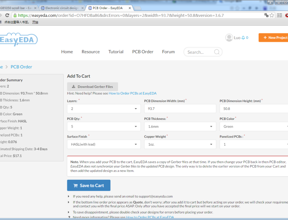Expand the PCB Color dropdown
288x220 pixels.
[254, 126]
